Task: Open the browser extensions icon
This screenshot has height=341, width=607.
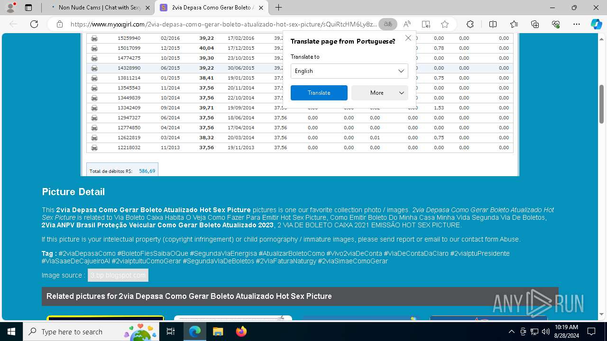Action: [470, 24]
